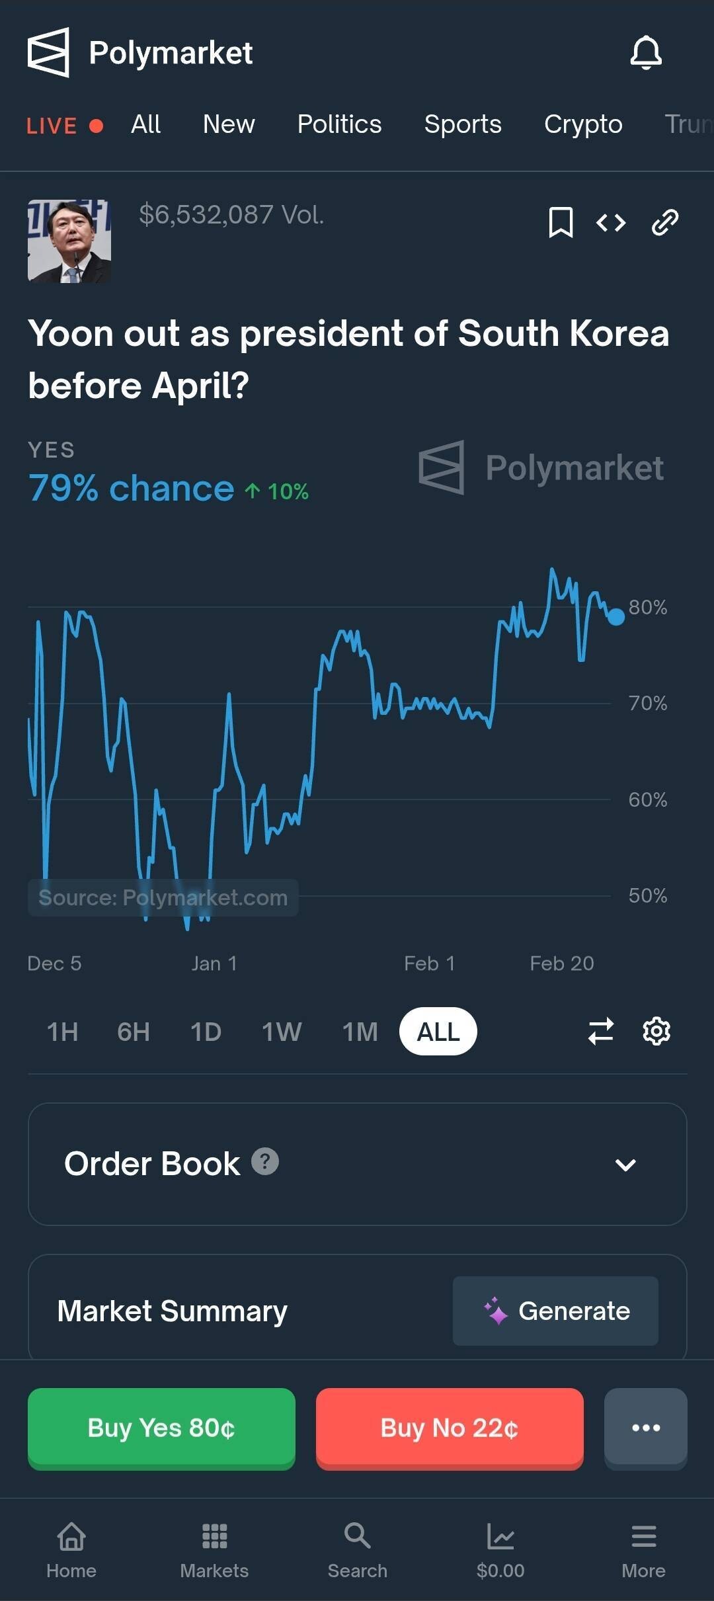This screenshot has width=714, height=1601.
Task: Click the embed code icon
Action: 611,223
